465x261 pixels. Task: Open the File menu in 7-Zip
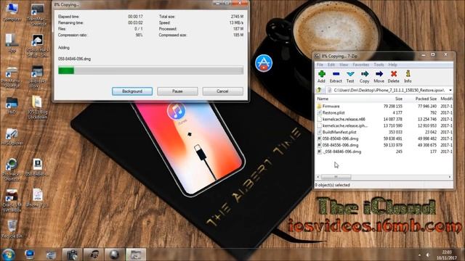pyautogui.click(x=320, y=65)
